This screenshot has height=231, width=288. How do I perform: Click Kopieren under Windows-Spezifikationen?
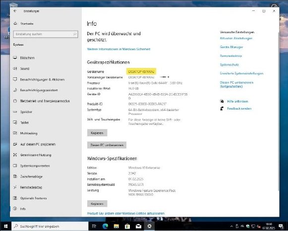[97, 204]
